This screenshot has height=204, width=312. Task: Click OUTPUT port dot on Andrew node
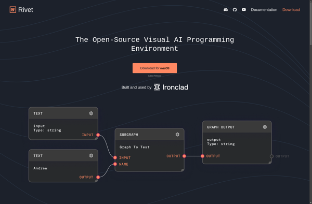pyautogui.click(x=98, y=177)
